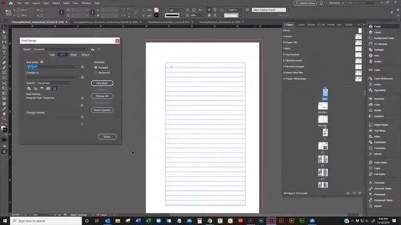401x225 pixels.
Task: Open the stroke weight dropdown in control bar
Action: [x=181, y=10]
